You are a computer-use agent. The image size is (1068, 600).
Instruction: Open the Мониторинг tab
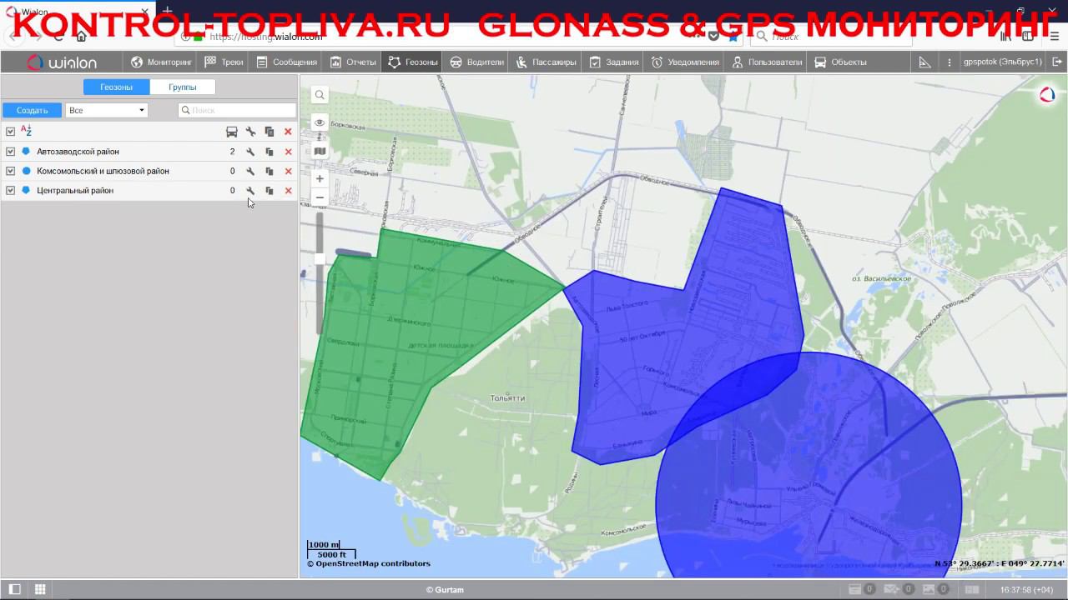(x=161, y=62)
